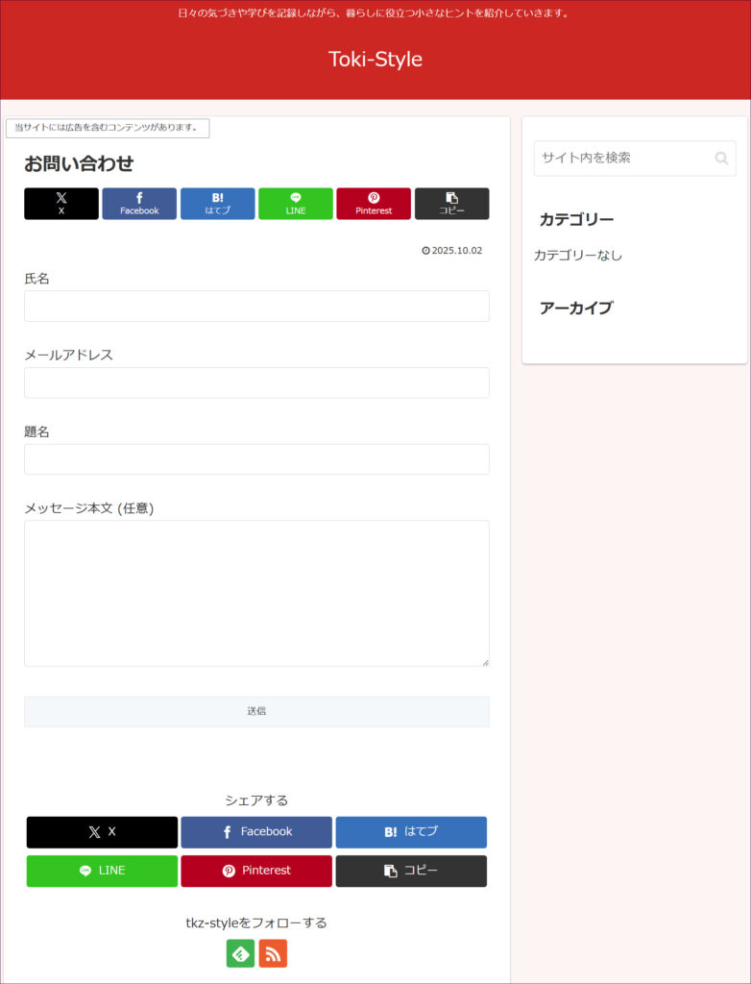Select the 題名 subject field
This screenshot has height=984, width=751.
tap(256, 459)
